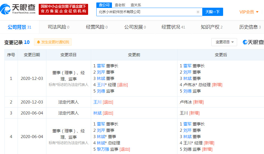264x154 pixels.
Task: Open 雷军 link in row 4 变更后
Action: [x=187, y=124]
